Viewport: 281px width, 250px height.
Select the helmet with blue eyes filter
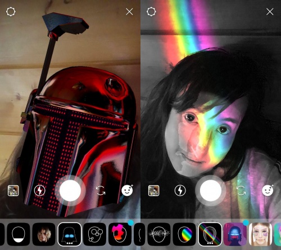pos(69,234)
